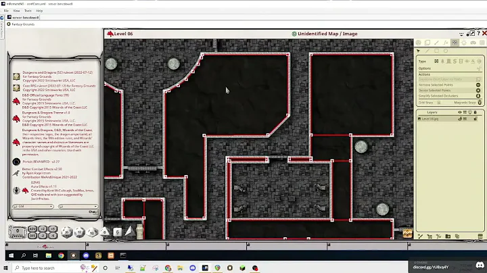Choose the rectangle drawing tool
Viewport: 487px width, 273px height.
click(x=436, y=51)
